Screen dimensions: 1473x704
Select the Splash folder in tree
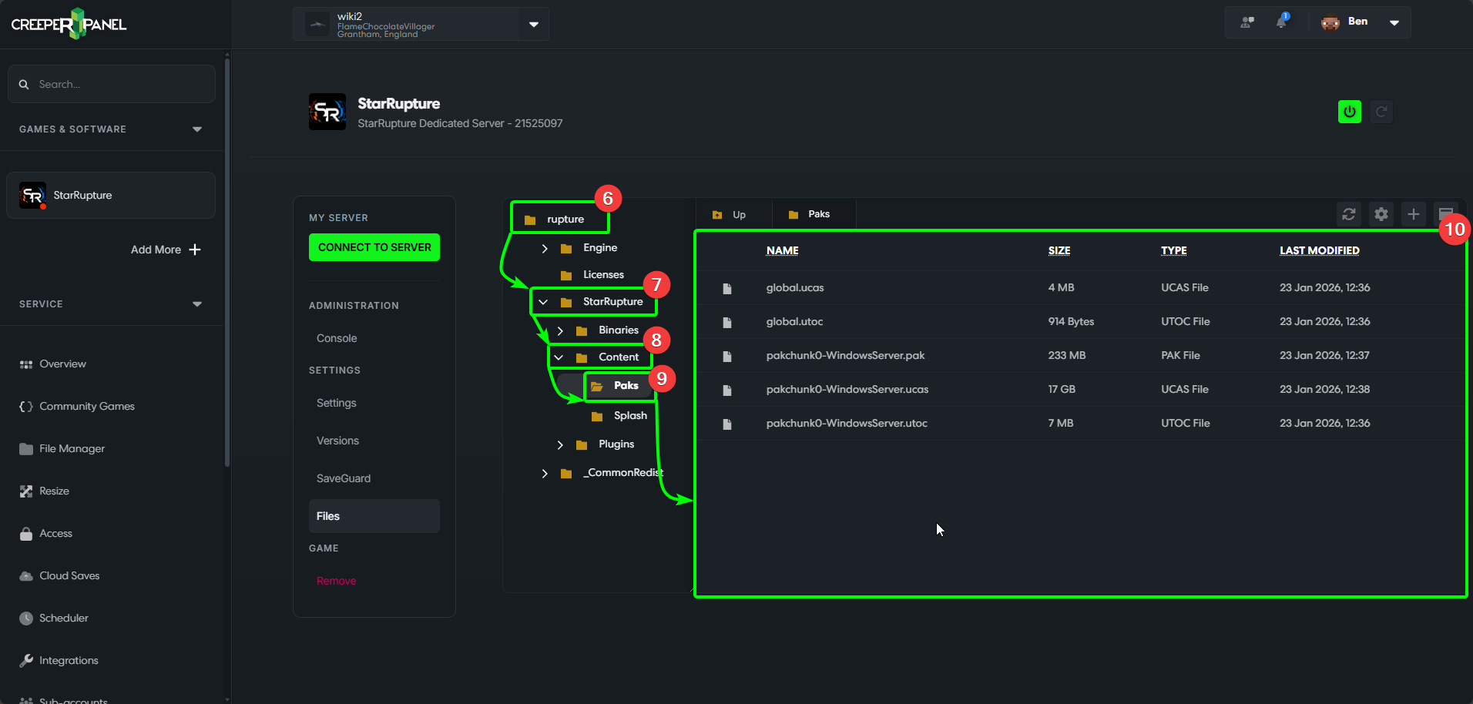pos(629,416)
